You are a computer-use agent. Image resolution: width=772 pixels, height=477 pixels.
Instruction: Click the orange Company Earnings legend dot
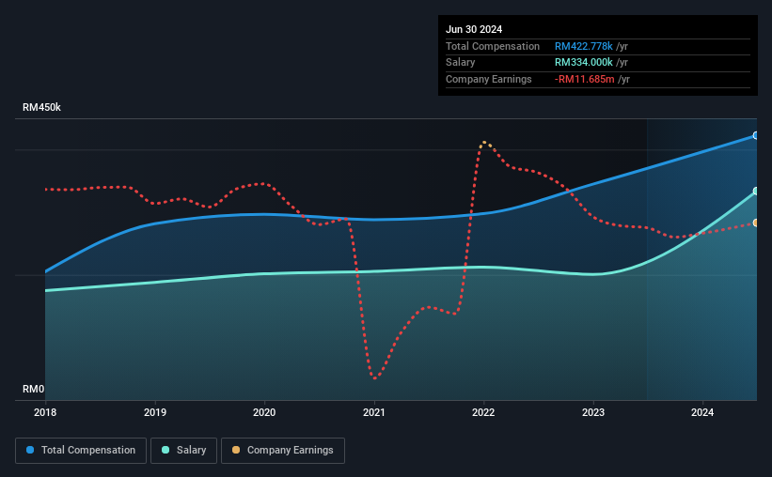click(x=236, y=450)
